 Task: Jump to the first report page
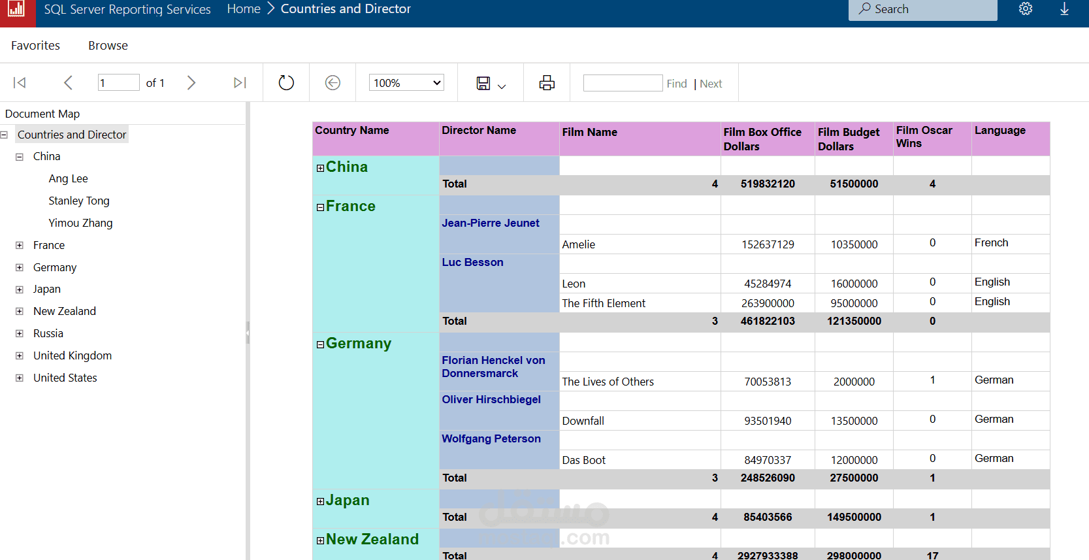pos(20,83)
